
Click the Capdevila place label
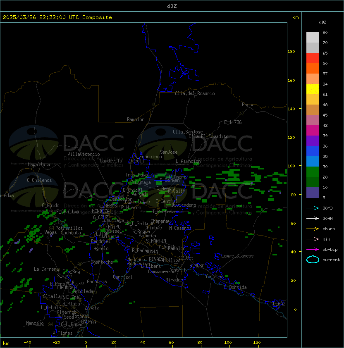point(111,161)
